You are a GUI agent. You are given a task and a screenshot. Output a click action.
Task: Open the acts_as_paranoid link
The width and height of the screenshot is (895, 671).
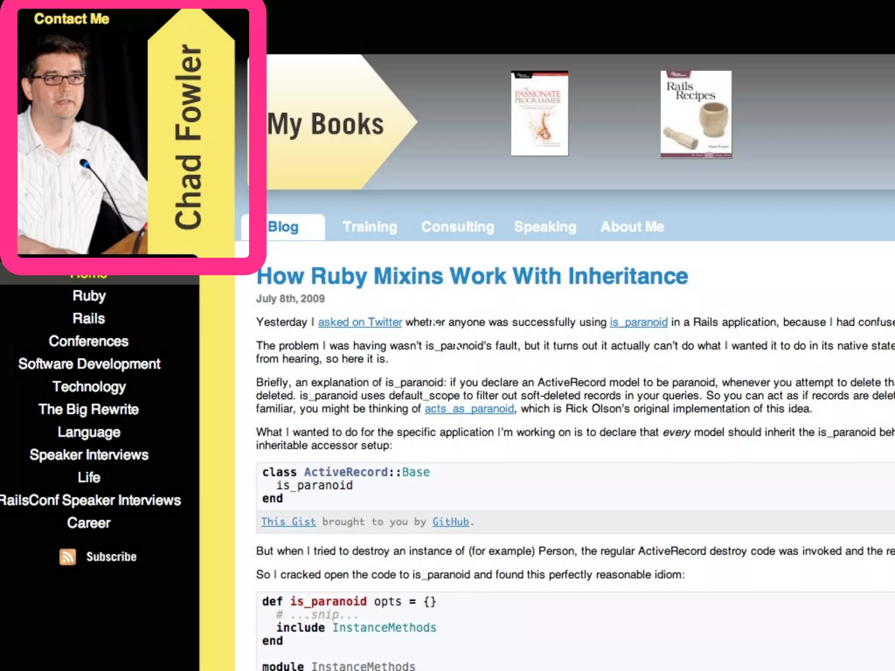coord(469,409)
